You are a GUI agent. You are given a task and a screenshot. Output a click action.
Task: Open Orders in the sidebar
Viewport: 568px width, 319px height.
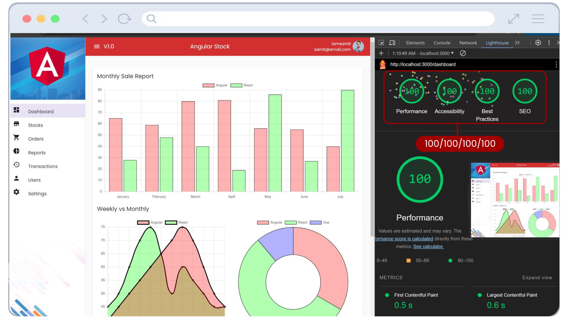[48, 139]
